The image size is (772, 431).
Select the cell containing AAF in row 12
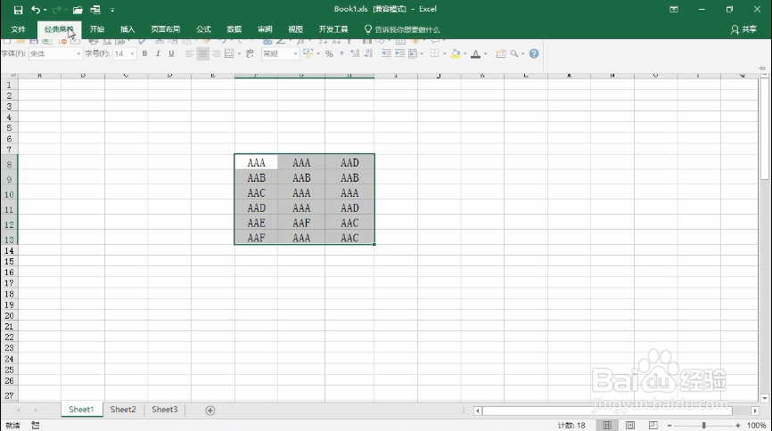click(301, 223)
